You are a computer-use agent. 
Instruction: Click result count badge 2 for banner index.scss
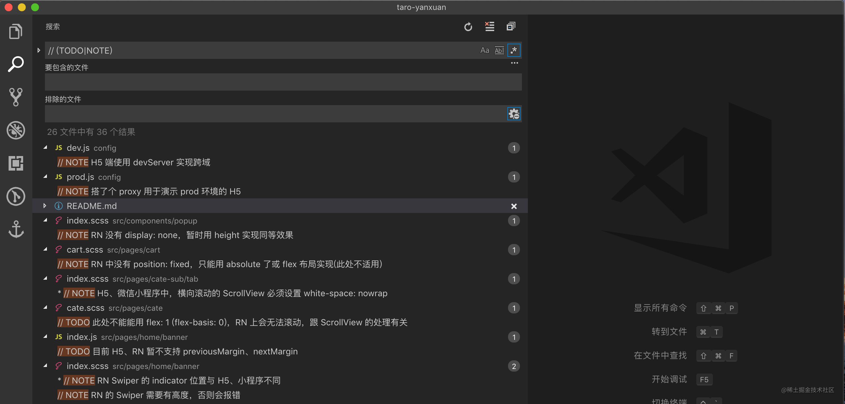point(514,366)
